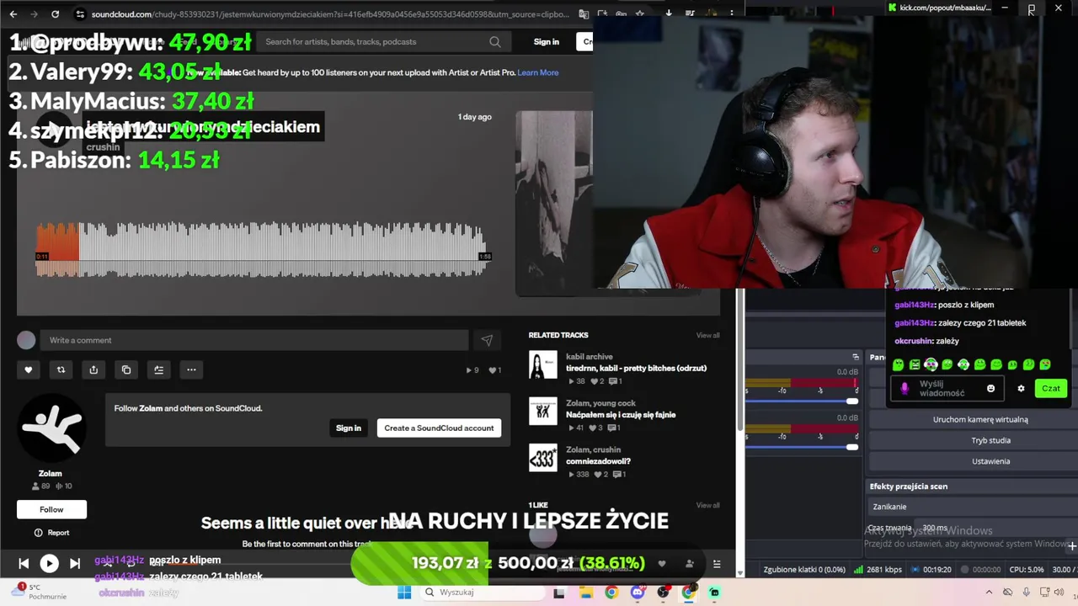Open tiredrnn, kabil - pretty bitches track
This screenshot has width=1078, height=606.
[636, 368]
